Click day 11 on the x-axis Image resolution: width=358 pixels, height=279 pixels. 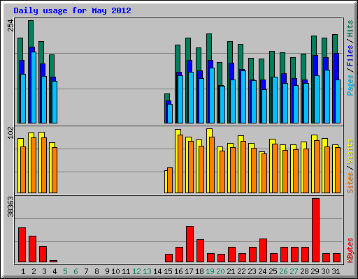[126, 271]
